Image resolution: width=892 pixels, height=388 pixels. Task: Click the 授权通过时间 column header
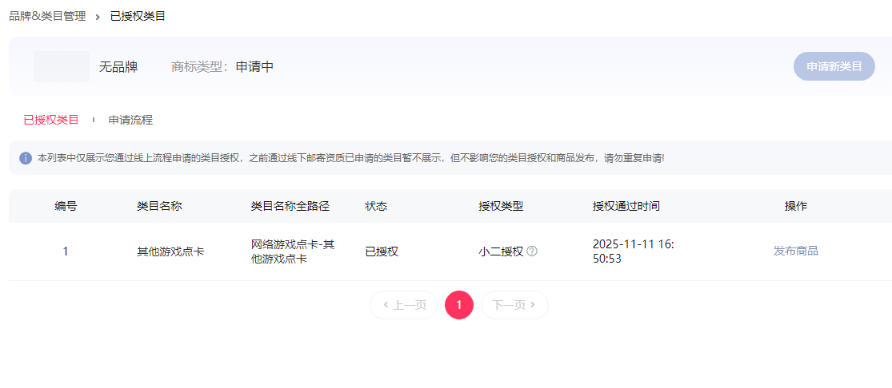626,206
